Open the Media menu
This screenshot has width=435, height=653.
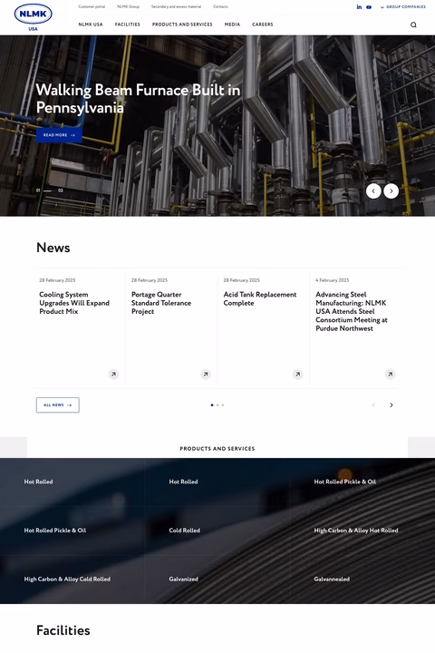coord(232,24)
